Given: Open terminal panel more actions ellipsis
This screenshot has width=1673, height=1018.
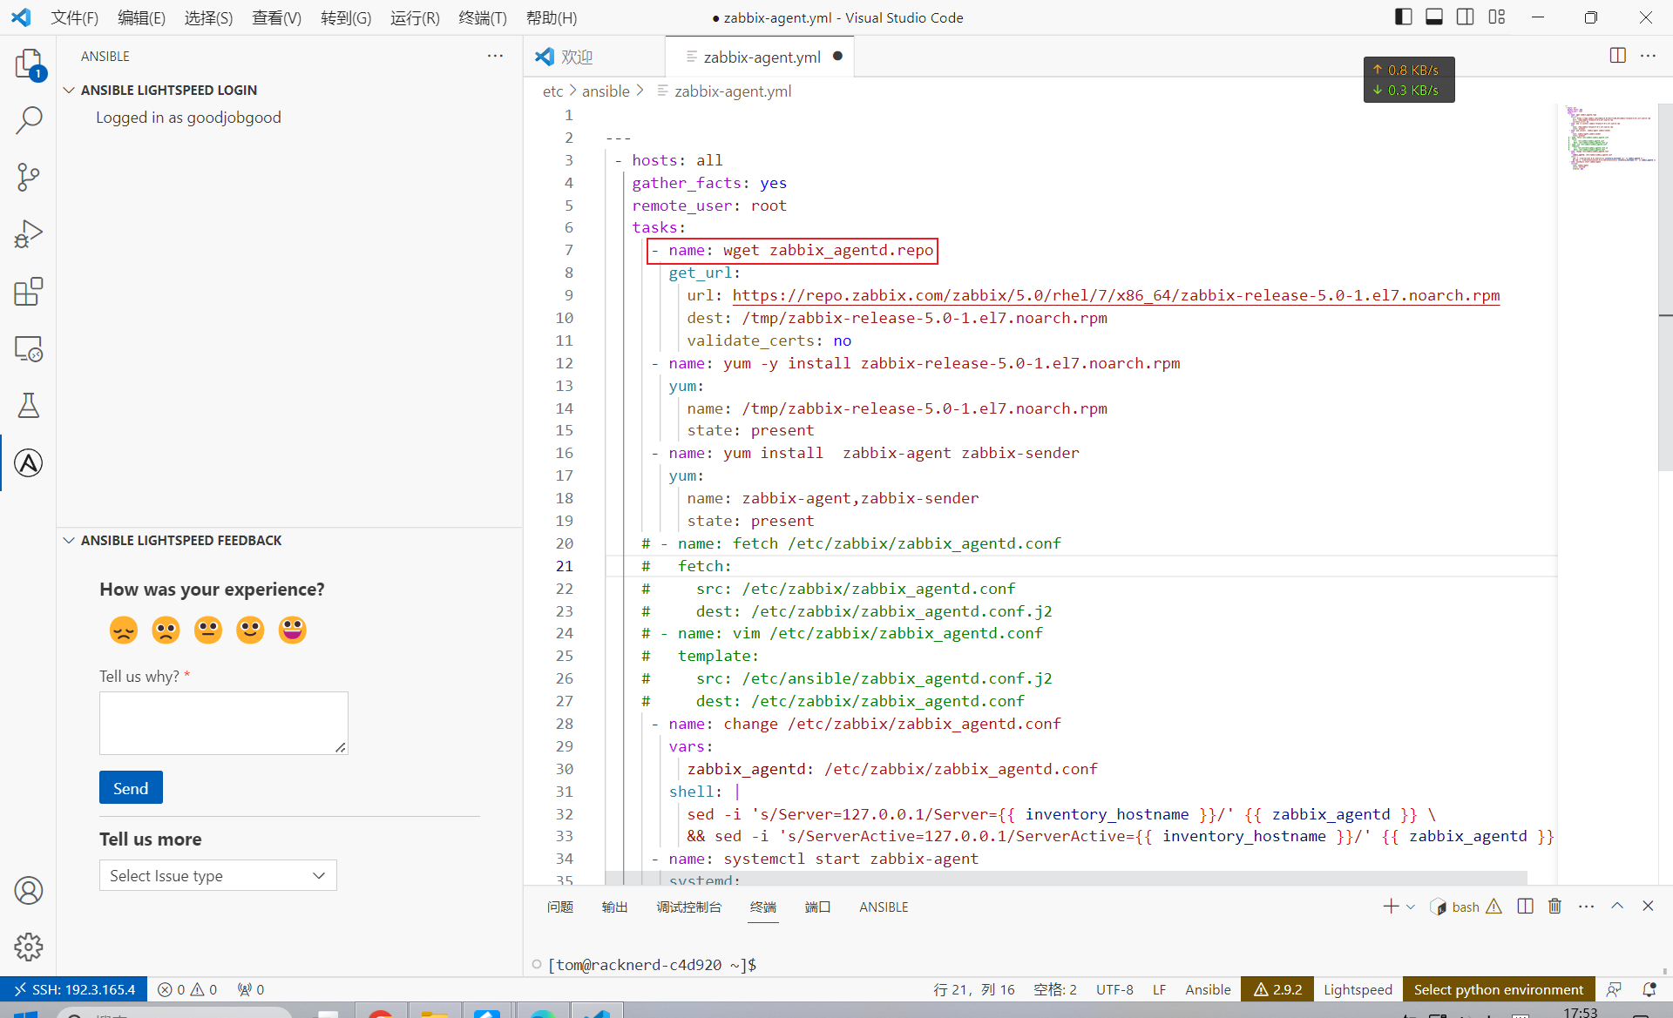Looking at the screenshot, I should pos(1587,907).
